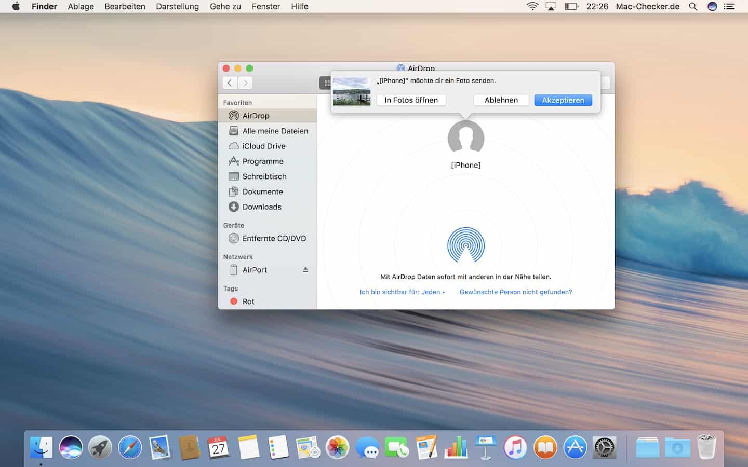Open the Hilfe menu
The image size is (748, 467).
pos(300,6)
